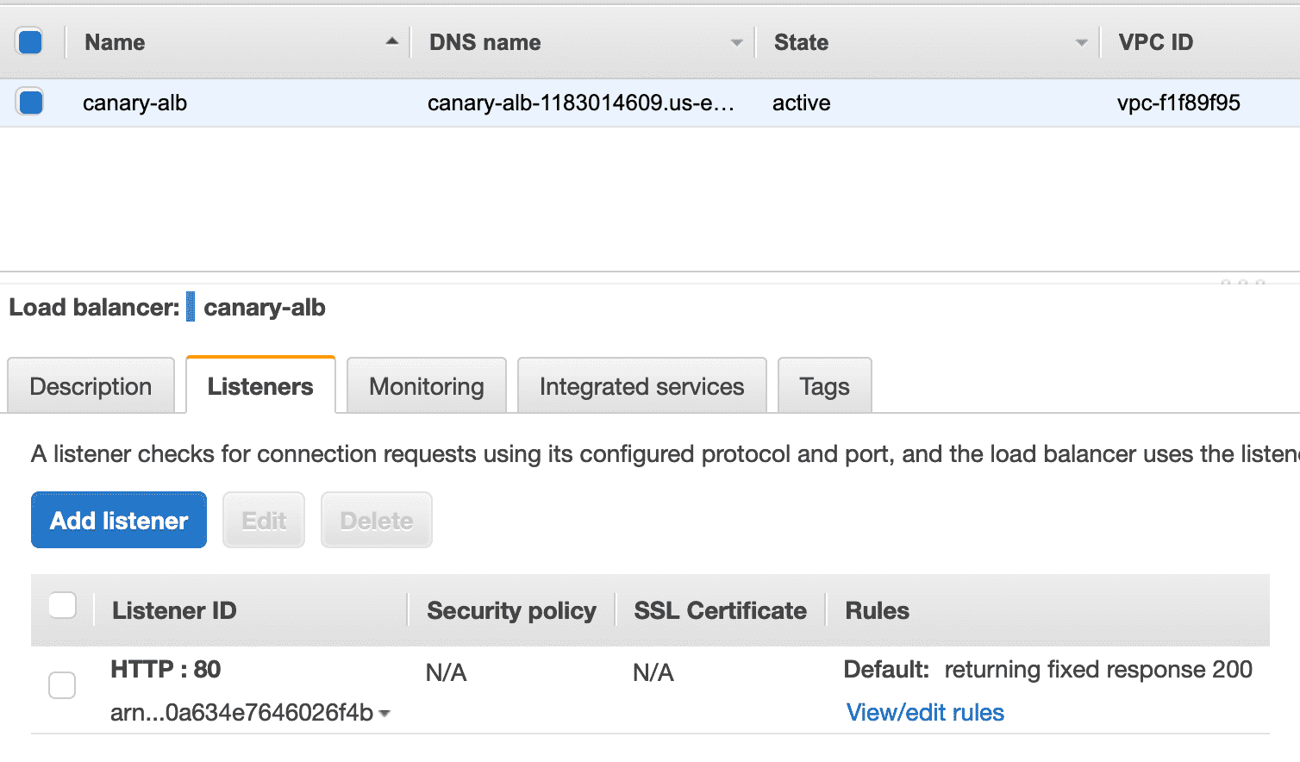Screen dimensions: 1300x762
Task: Deselect the canary-alb row checkbox
Action: coord(30,103)
